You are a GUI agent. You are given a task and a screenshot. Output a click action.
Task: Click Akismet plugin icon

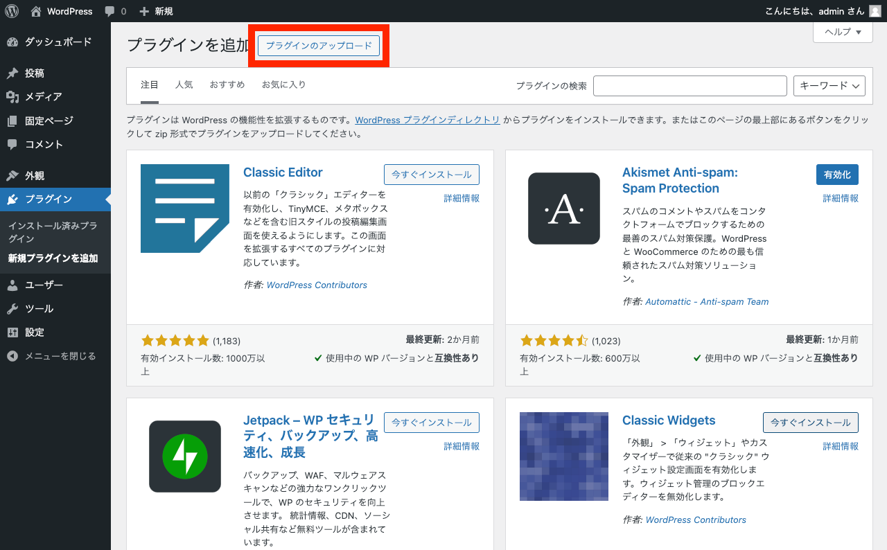click(x=564, y=209)
